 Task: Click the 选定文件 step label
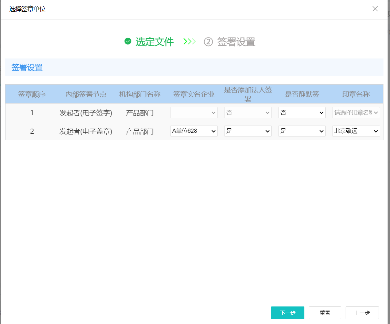(154, 42)
